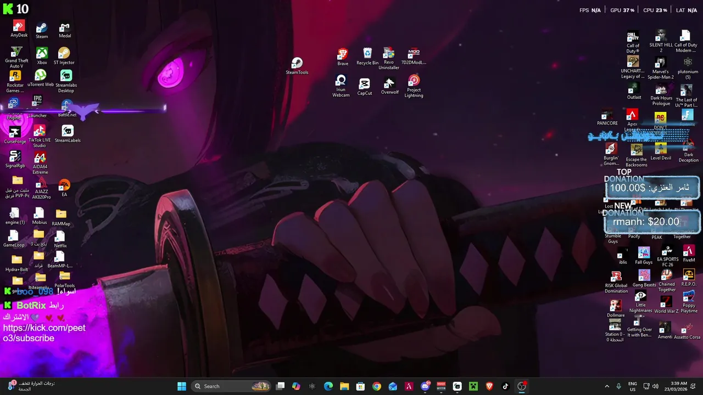Select the Iriun Webcam shortcut
This screenshot has height=395, width=703.
coord(341,87)
